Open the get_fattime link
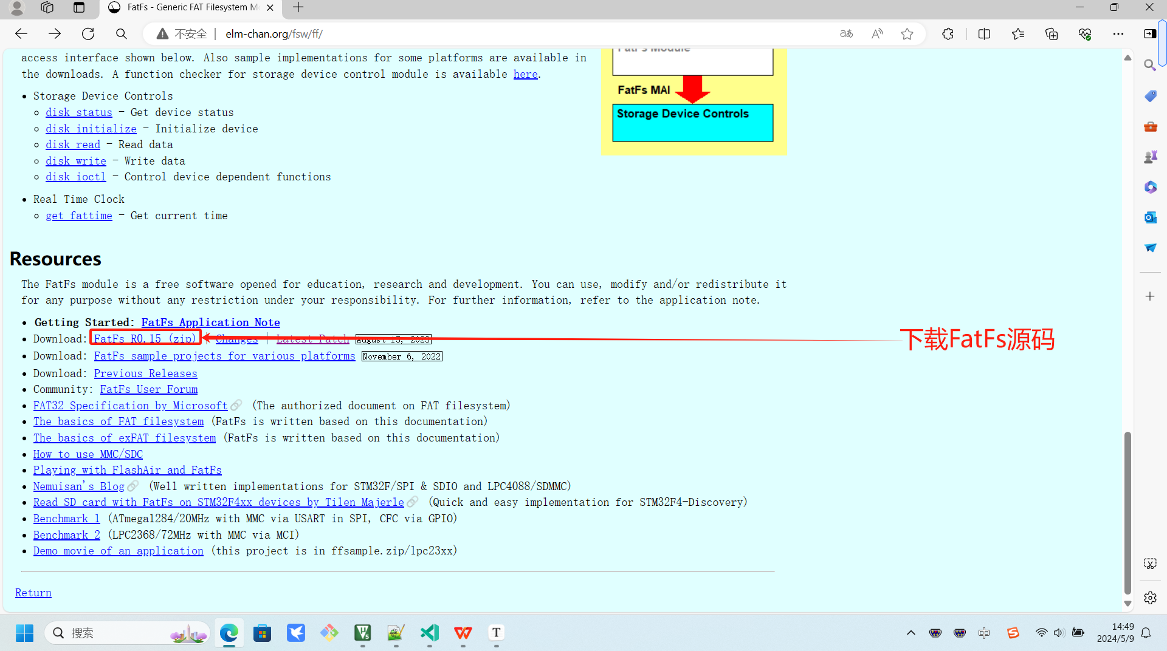Image resolution: width=1167 pixels, height=651 pixels. pos(79,216)
